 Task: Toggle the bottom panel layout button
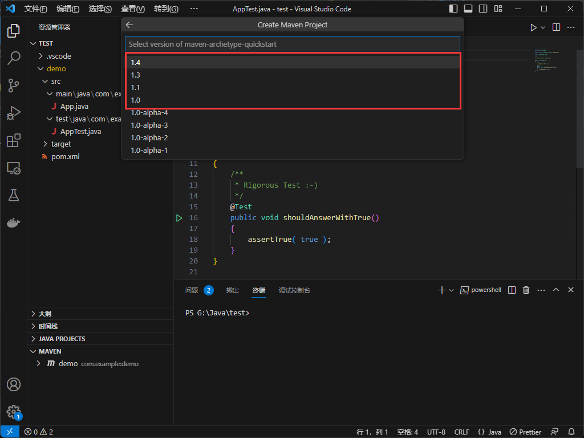pos(468,9)
